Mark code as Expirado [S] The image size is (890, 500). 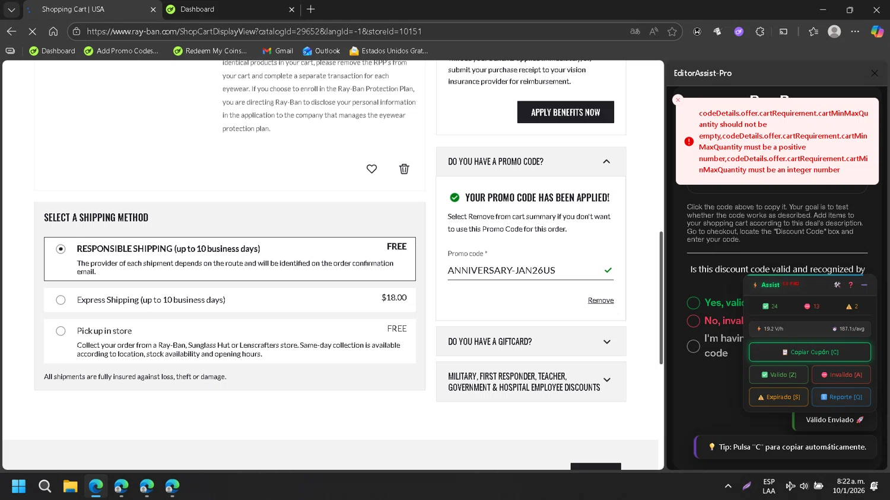(x=778, y=397)
